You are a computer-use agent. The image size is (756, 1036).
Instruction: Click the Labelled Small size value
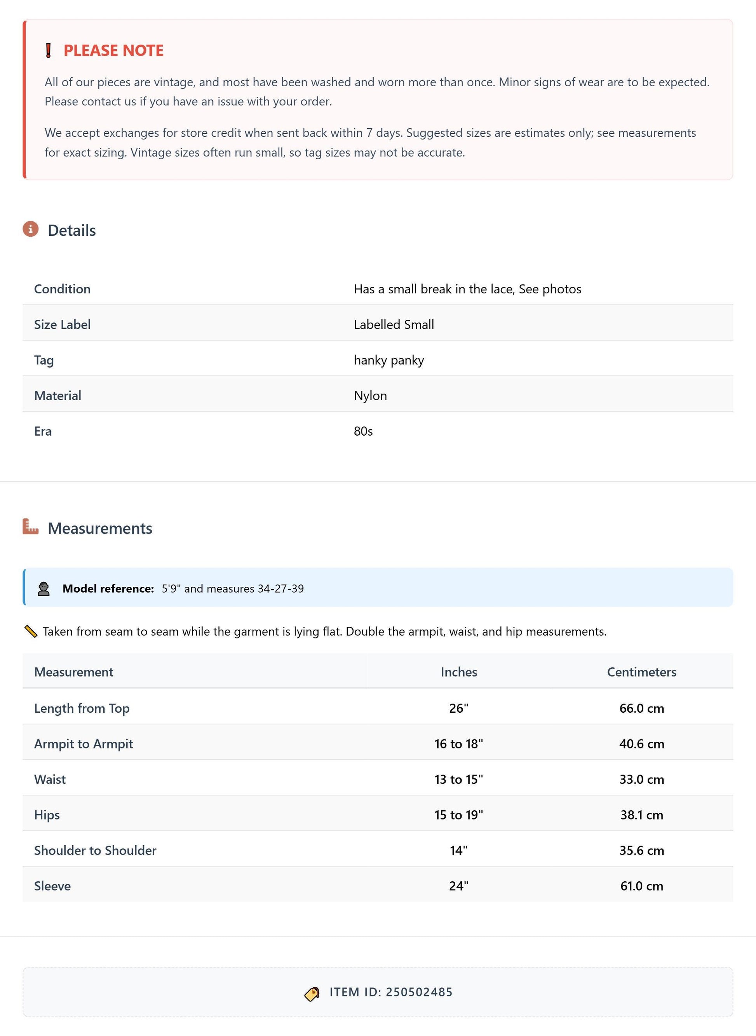(x=394, y=324)
